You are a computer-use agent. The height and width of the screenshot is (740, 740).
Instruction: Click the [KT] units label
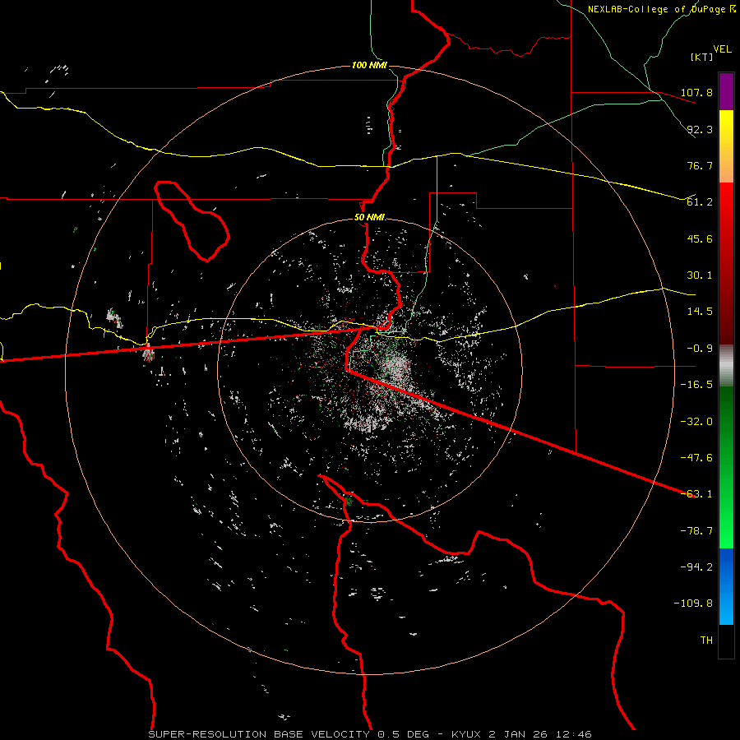pyautogui.click(x=701, y=57)
